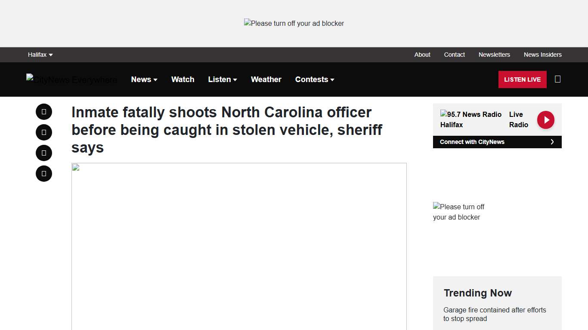Select Weather in the navigation bar
This screenshot has width=588, height=330.
click(266, 79)
